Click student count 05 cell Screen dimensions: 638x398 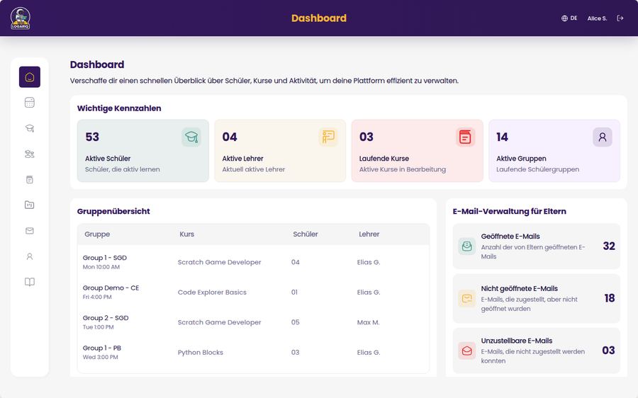pos(296,322)
